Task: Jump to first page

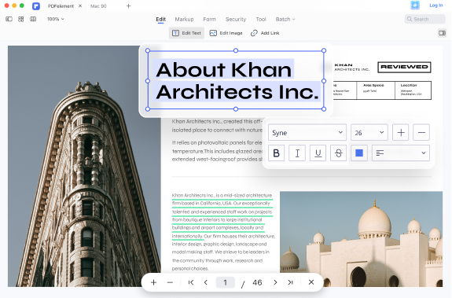Action: point(191,282)
